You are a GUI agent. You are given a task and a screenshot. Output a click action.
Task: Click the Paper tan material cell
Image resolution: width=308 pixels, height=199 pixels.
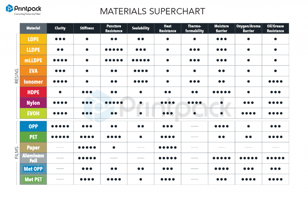point(33,148)
